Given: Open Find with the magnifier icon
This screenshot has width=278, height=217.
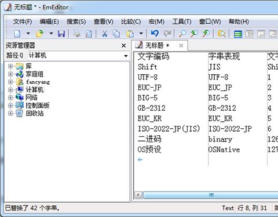Looking at the screenshot, I should [182, 34].
